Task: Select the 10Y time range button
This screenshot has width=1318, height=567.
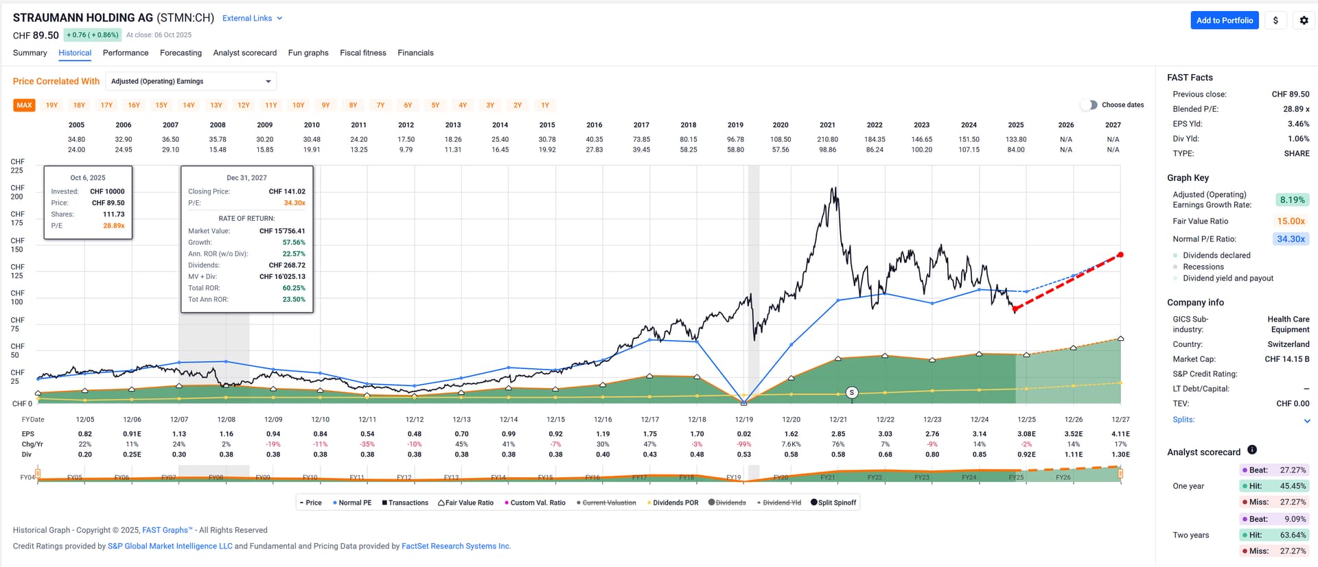Action: tap(298, 105)
